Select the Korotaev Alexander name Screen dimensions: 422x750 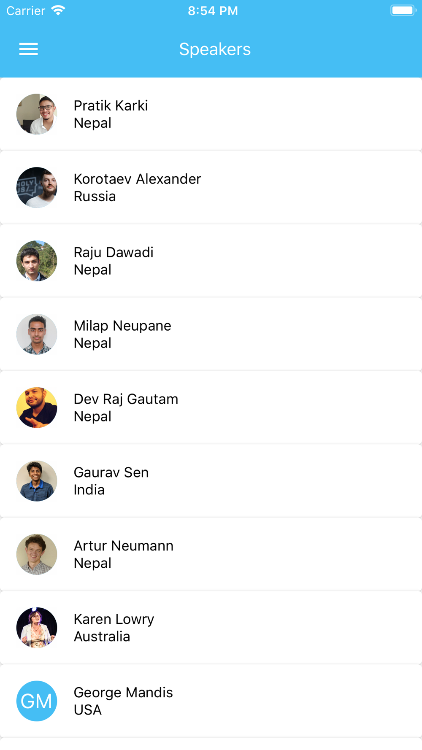pos(137,179)
